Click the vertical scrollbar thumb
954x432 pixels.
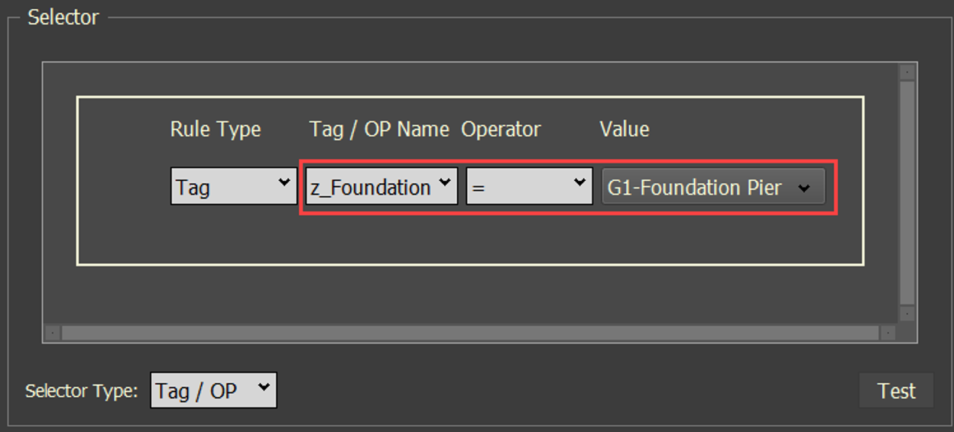click(x=907, y=191)
